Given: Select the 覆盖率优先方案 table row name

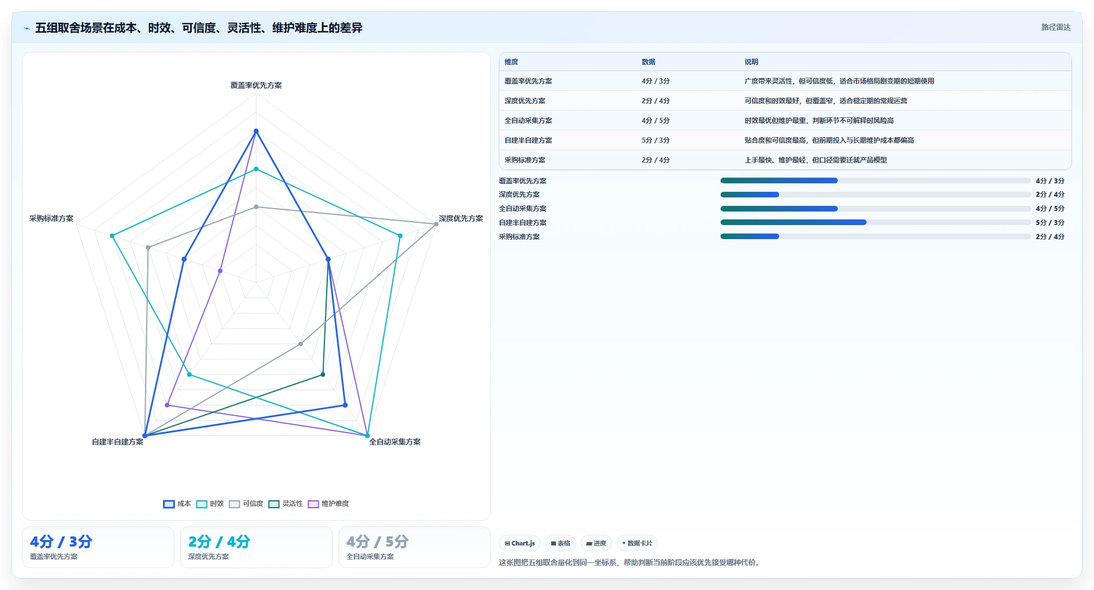Looking at the screenshot, I should (528, 81).
